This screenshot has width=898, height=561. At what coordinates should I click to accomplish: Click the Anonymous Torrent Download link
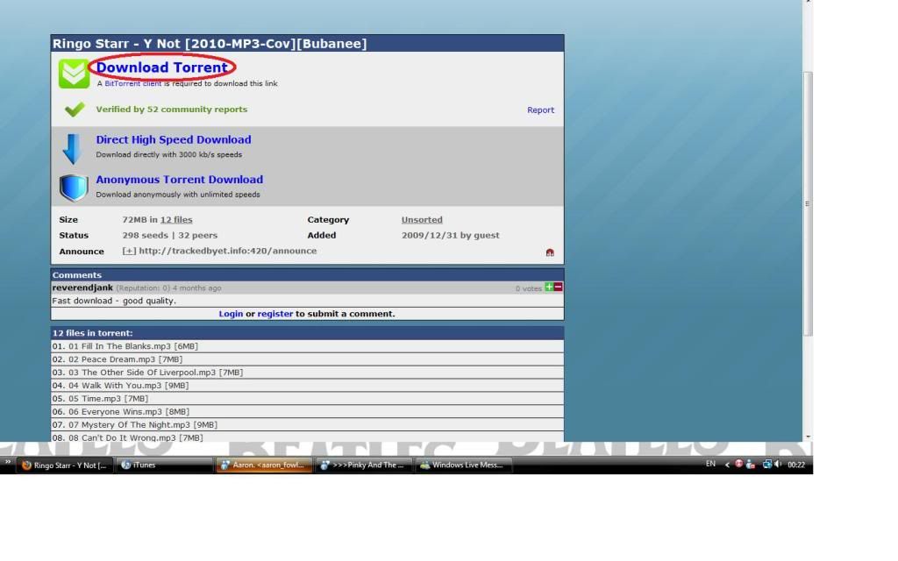click(179, 180)
